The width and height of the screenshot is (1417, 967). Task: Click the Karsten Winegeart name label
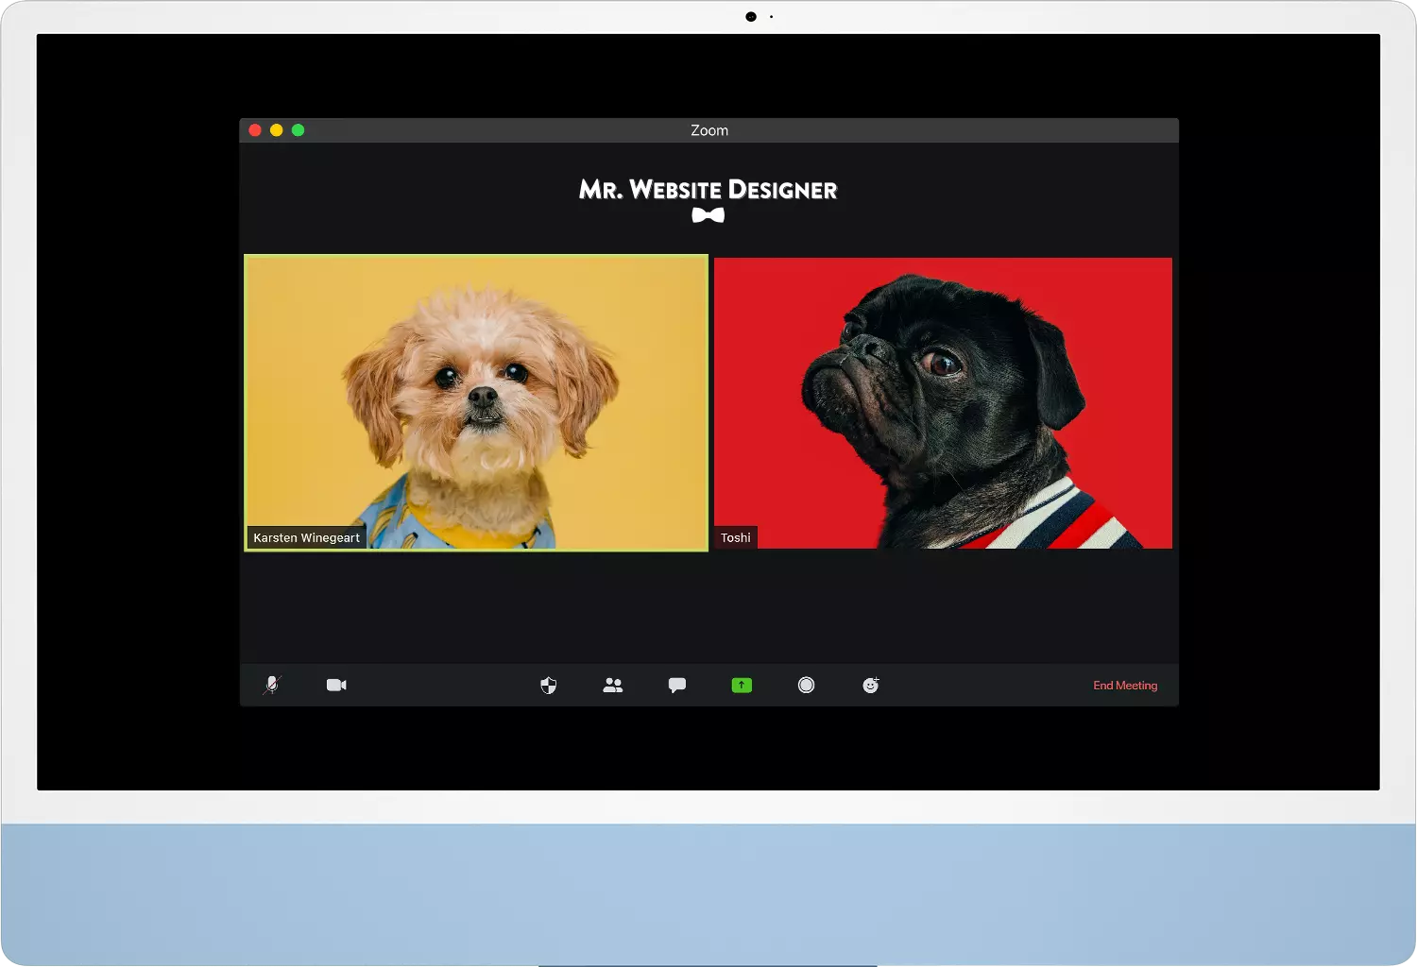point(305,536)
